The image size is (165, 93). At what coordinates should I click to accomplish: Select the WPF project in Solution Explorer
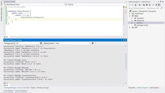tap(136, 27)
